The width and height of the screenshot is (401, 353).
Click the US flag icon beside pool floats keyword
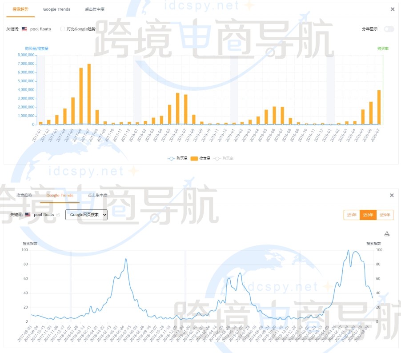coord(24,29)
